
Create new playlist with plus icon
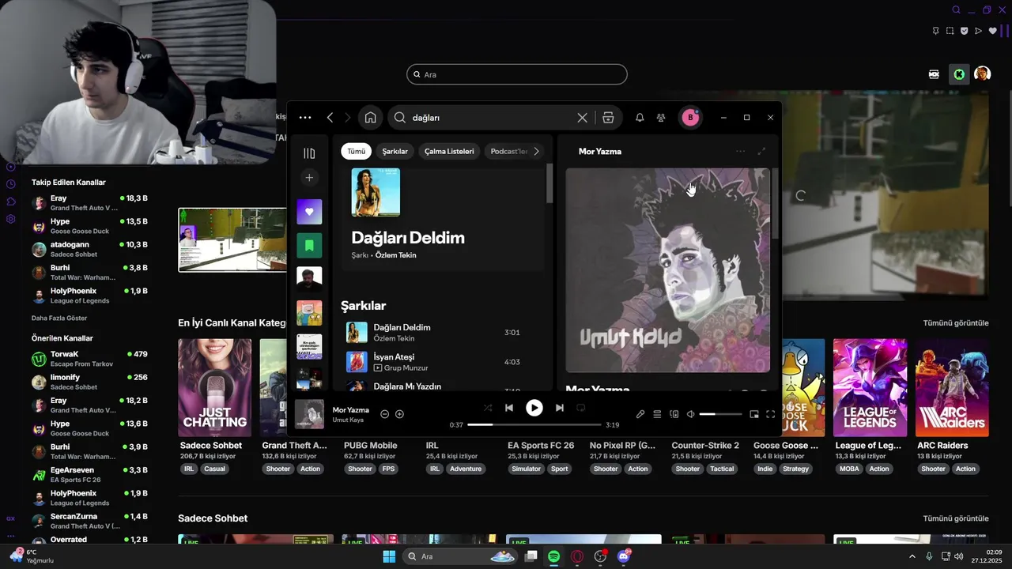point(309,178)
